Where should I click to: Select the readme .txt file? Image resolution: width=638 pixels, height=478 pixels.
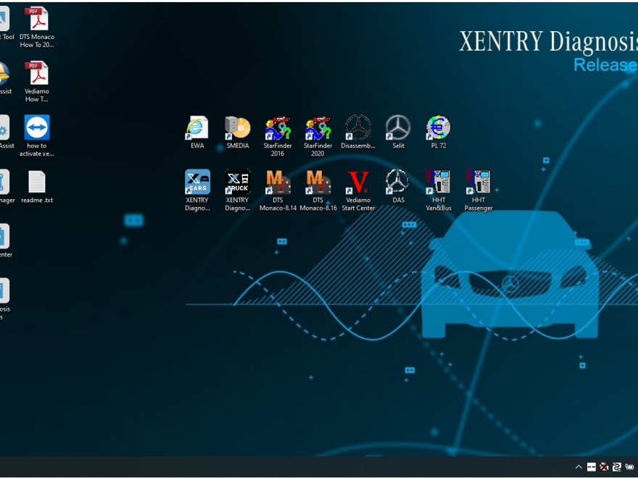37,187
